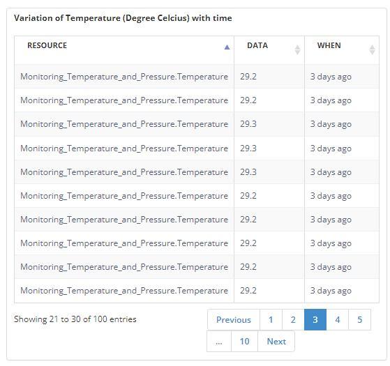Go to Previous page of entries

pos(234,319)
